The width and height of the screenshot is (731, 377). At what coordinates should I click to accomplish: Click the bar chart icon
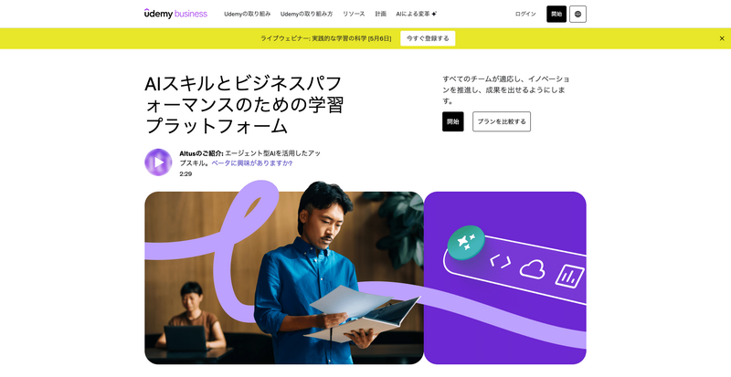tap(569, 276)
